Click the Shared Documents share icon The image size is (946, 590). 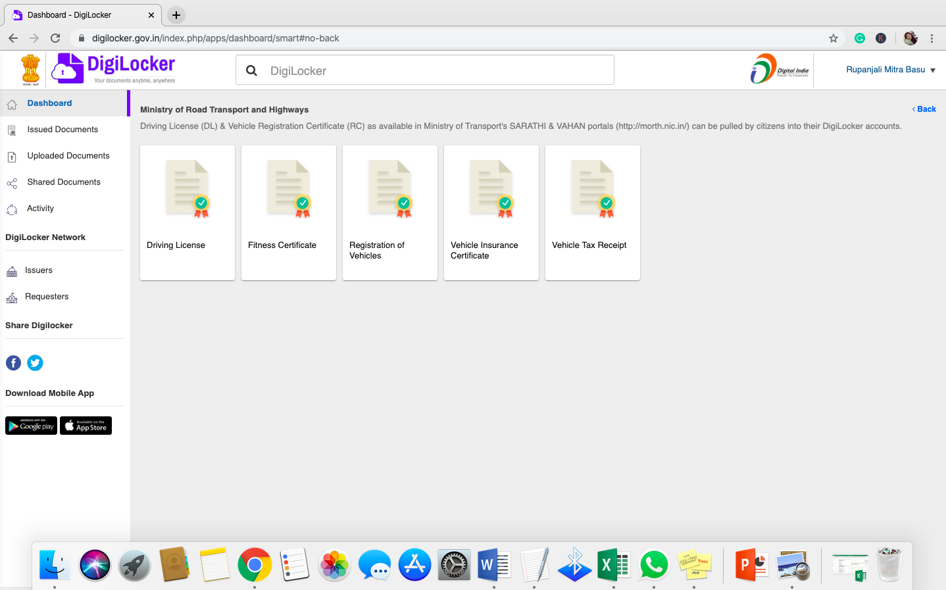[12, 184]
